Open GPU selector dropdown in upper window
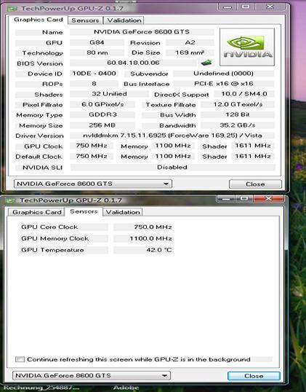 coord(93,184)
